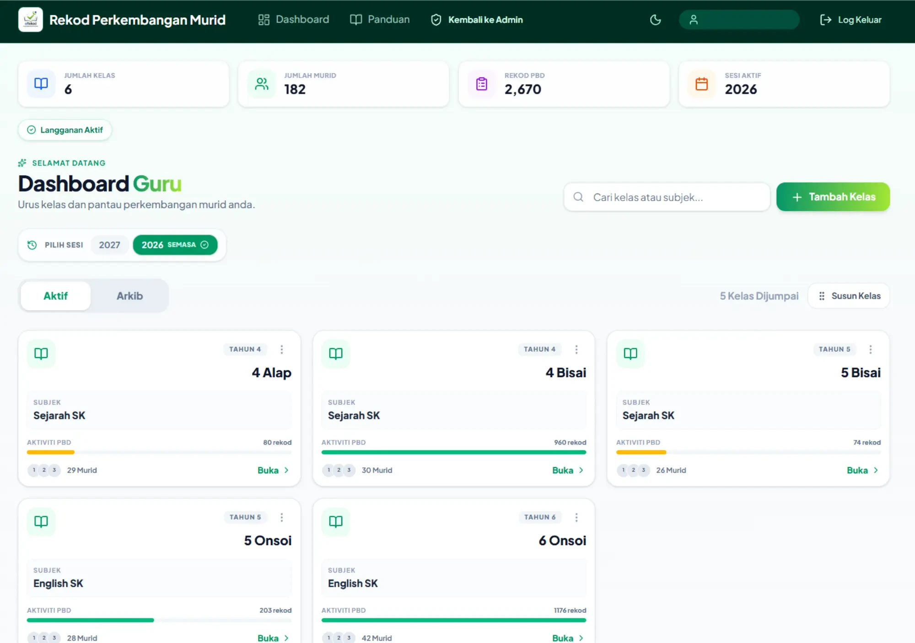The height and width of the screenshot is (643, 915).
Task: Click the 123 avatars on 4 Alap card
Action: tap(44, 470)
